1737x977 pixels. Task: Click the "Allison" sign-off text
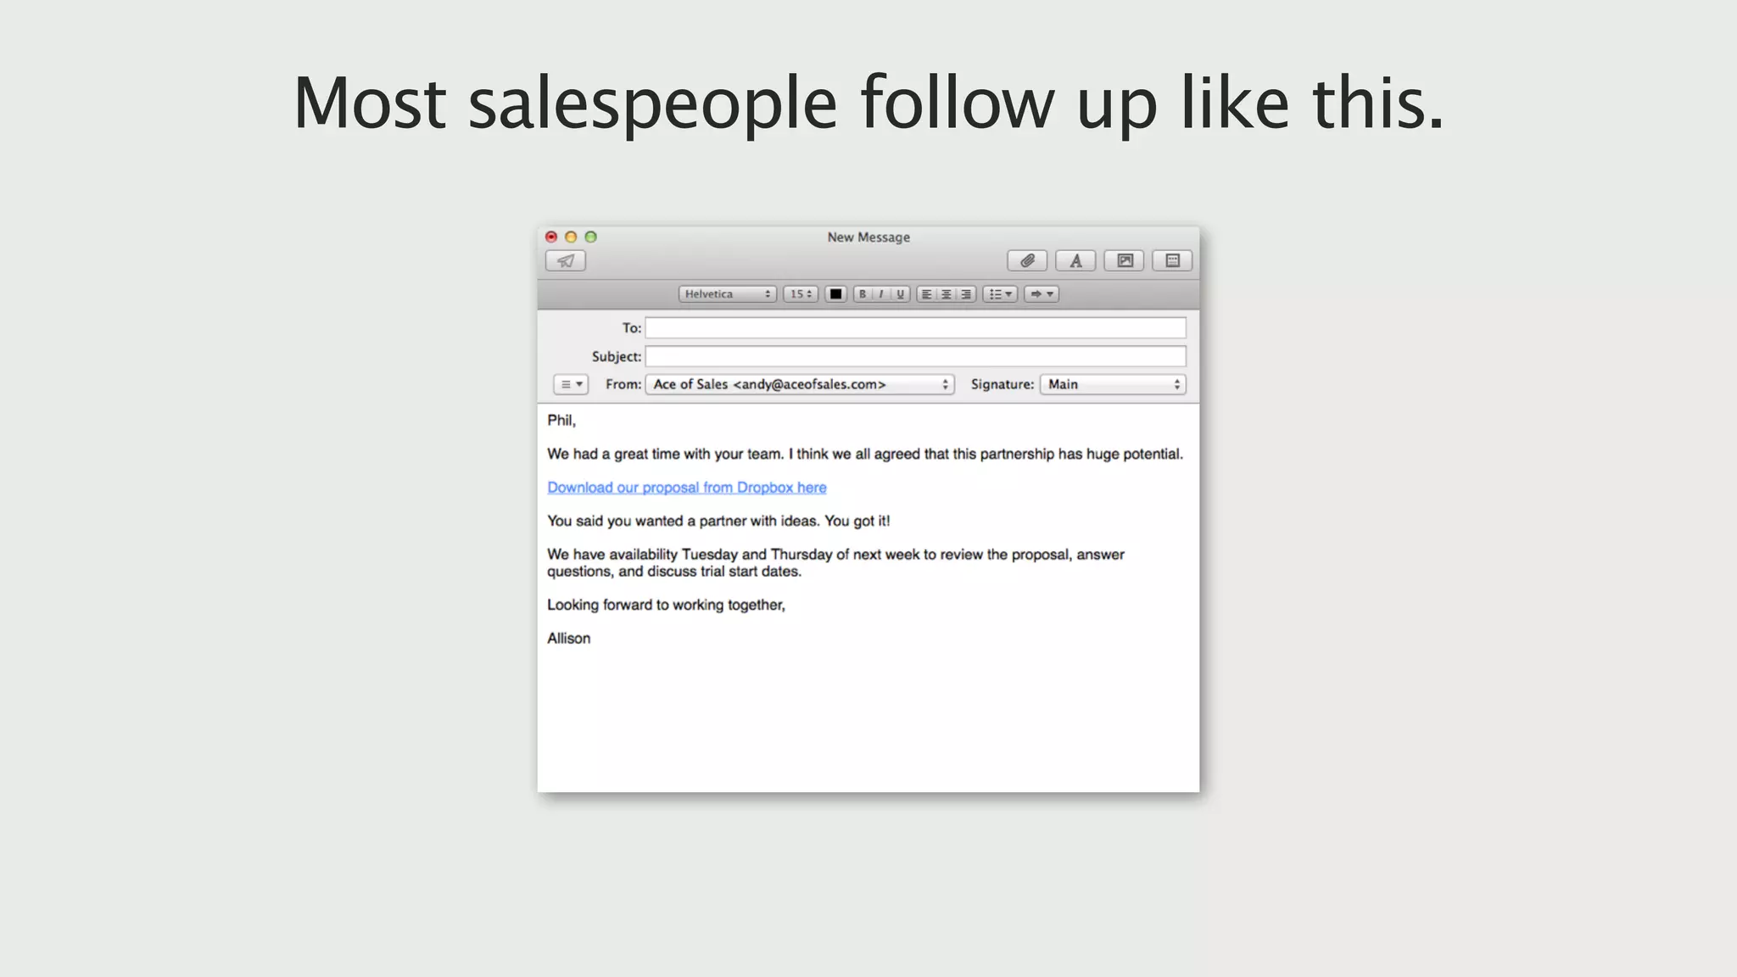point(568,639)
